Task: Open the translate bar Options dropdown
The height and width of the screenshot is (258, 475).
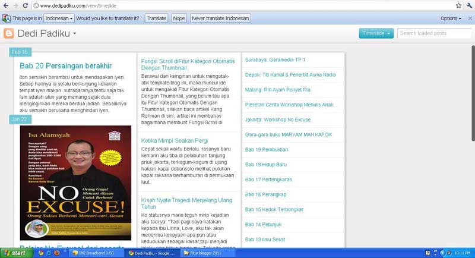Action: click(451, 18)
